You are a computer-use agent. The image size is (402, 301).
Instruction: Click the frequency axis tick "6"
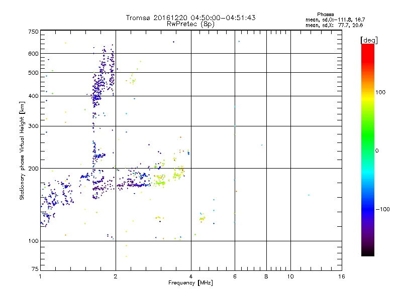pyautogui.click(x=235, y=276)
